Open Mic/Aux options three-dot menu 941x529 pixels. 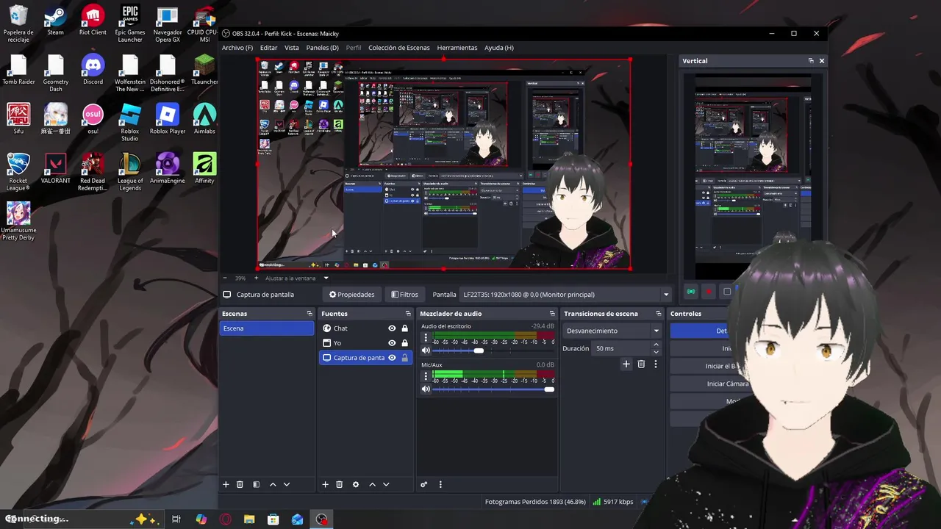pyautogui.click(x=426, y=376)
